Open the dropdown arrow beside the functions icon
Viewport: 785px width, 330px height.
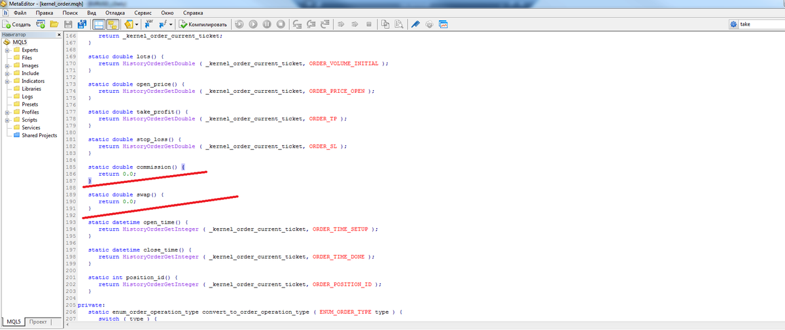pos(171,24)
